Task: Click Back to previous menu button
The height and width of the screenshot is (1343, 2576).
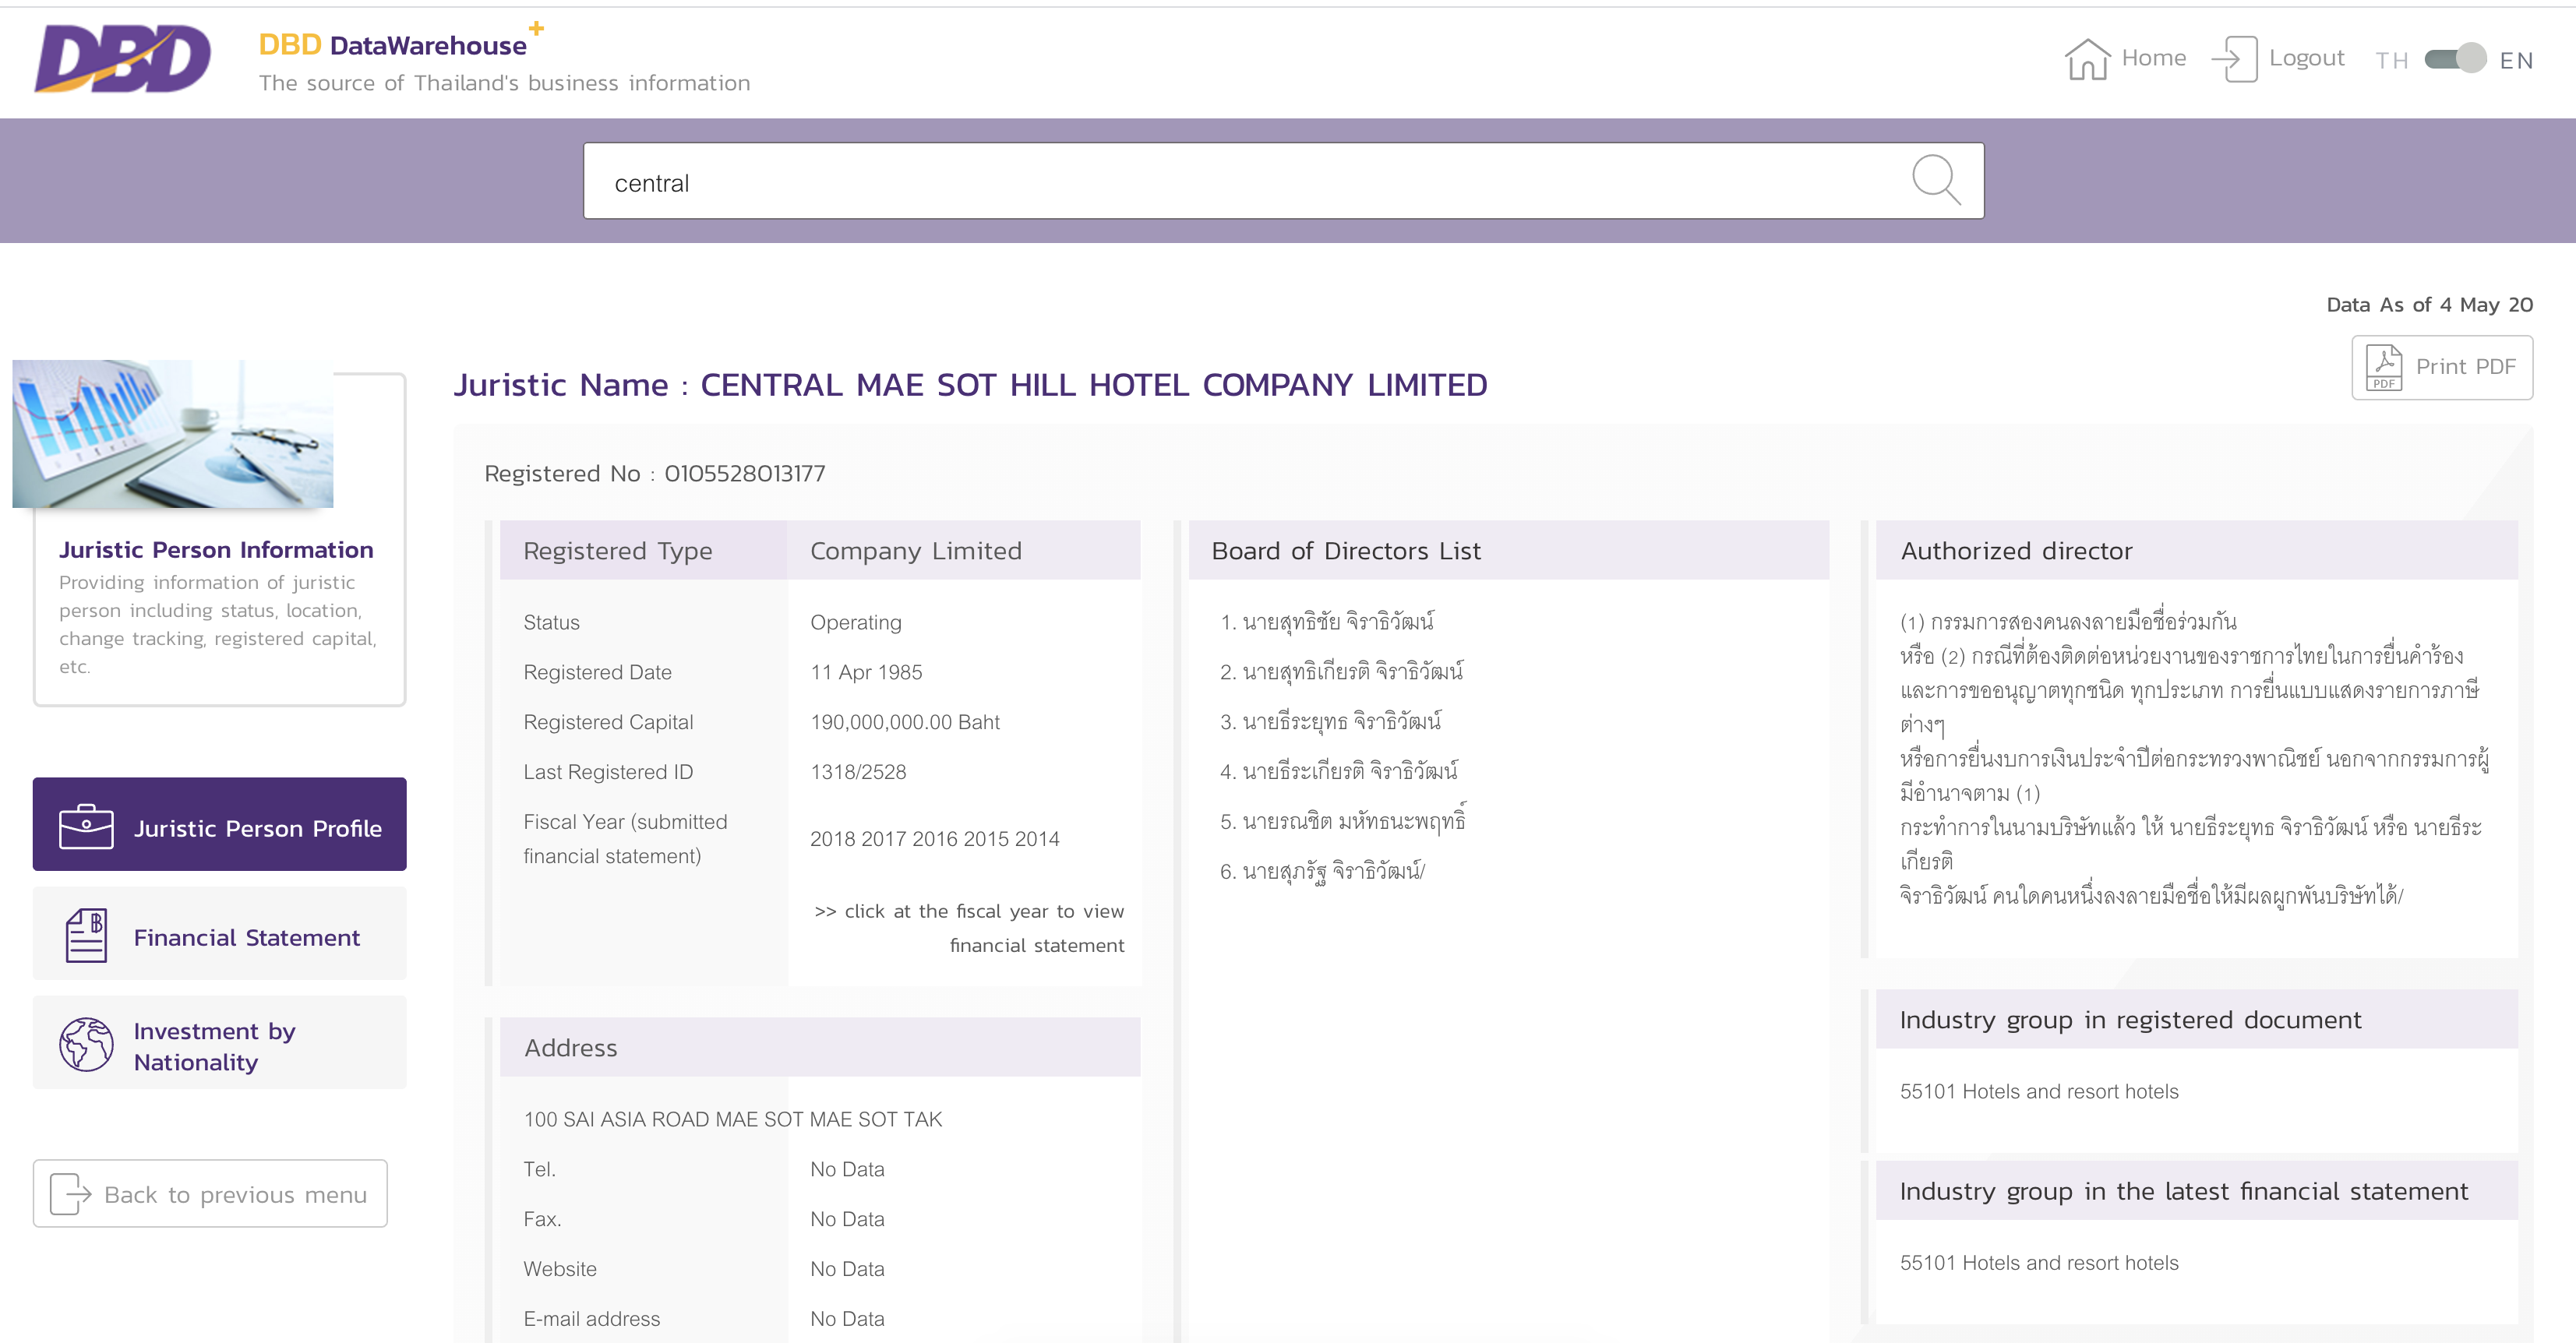Action: pyautogui.click(x=210, y=1194)
